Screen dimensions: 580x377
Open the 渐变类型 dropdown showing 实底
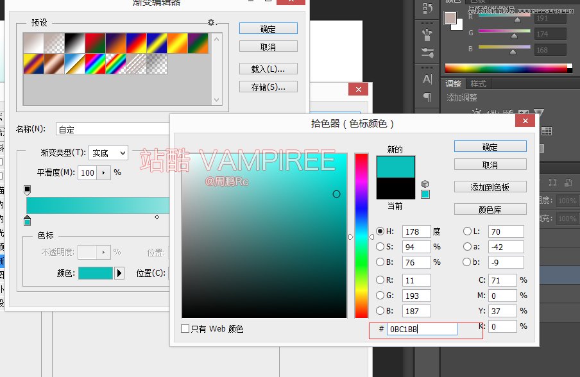(108, 153)
